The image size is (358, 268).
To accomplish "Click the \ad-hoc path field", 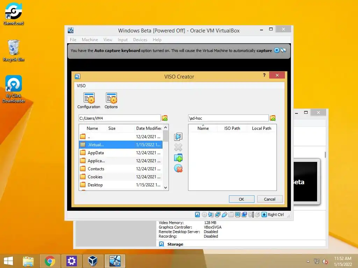I will (x=228, y=118).
